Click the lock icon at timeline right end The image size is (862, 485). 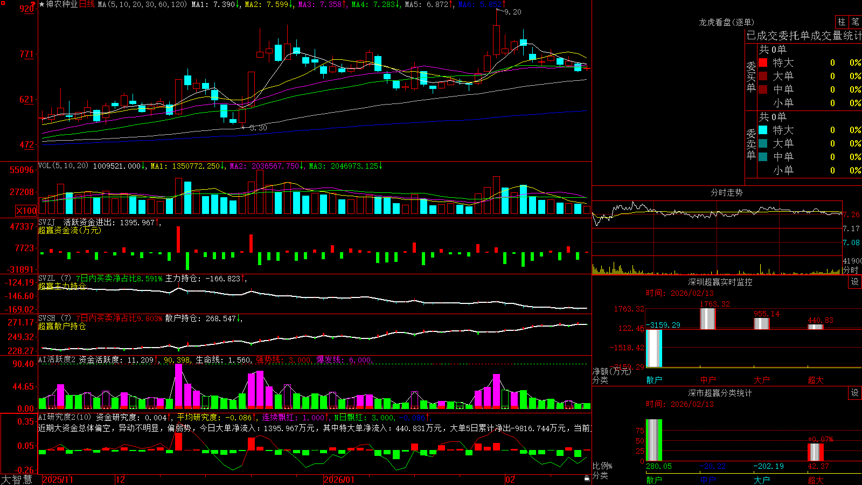587,479
